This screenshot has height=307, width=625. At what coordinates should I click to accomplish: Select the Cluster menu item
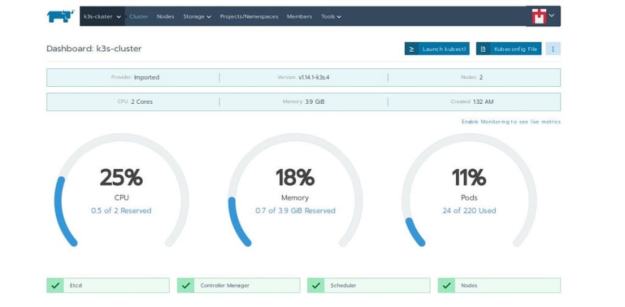point(138,16)
